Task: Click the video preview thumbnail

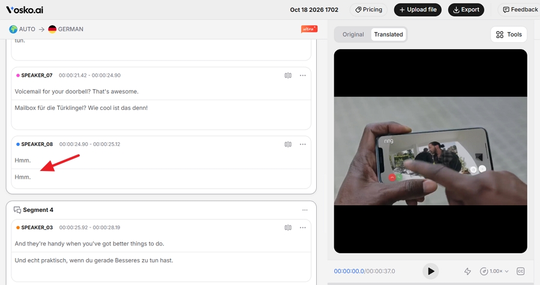Action: 430,151
